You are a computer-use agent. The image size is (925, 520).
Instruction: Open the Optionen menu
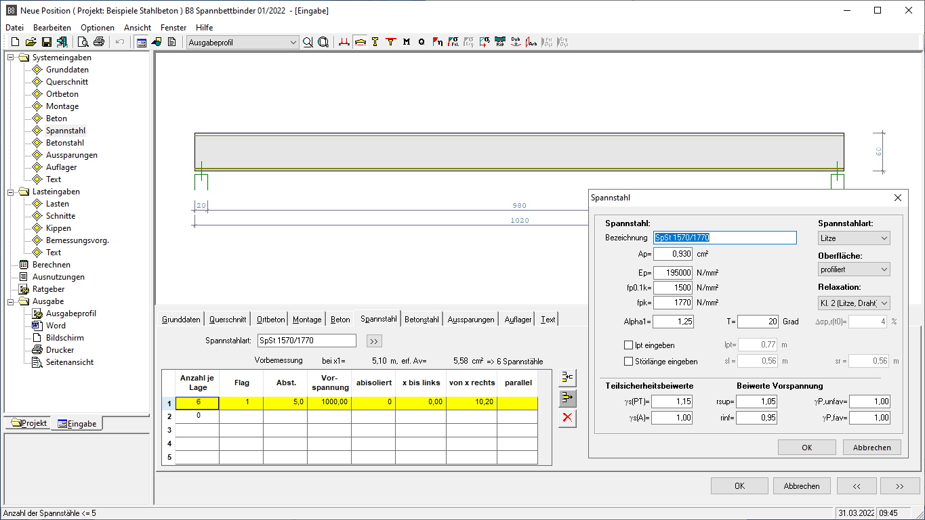click(98, 28)
